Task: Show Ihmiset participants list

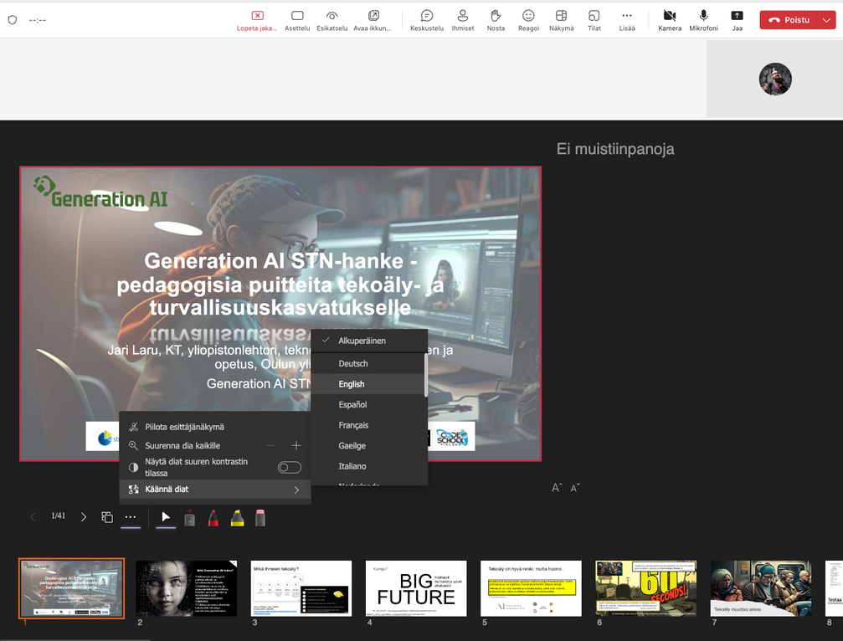Action: click(x=462, y=20)
